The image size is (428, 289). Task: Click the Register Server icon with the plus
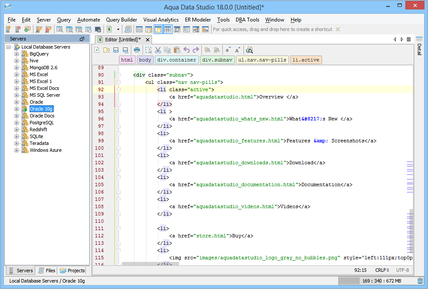(x=8, y=29)
